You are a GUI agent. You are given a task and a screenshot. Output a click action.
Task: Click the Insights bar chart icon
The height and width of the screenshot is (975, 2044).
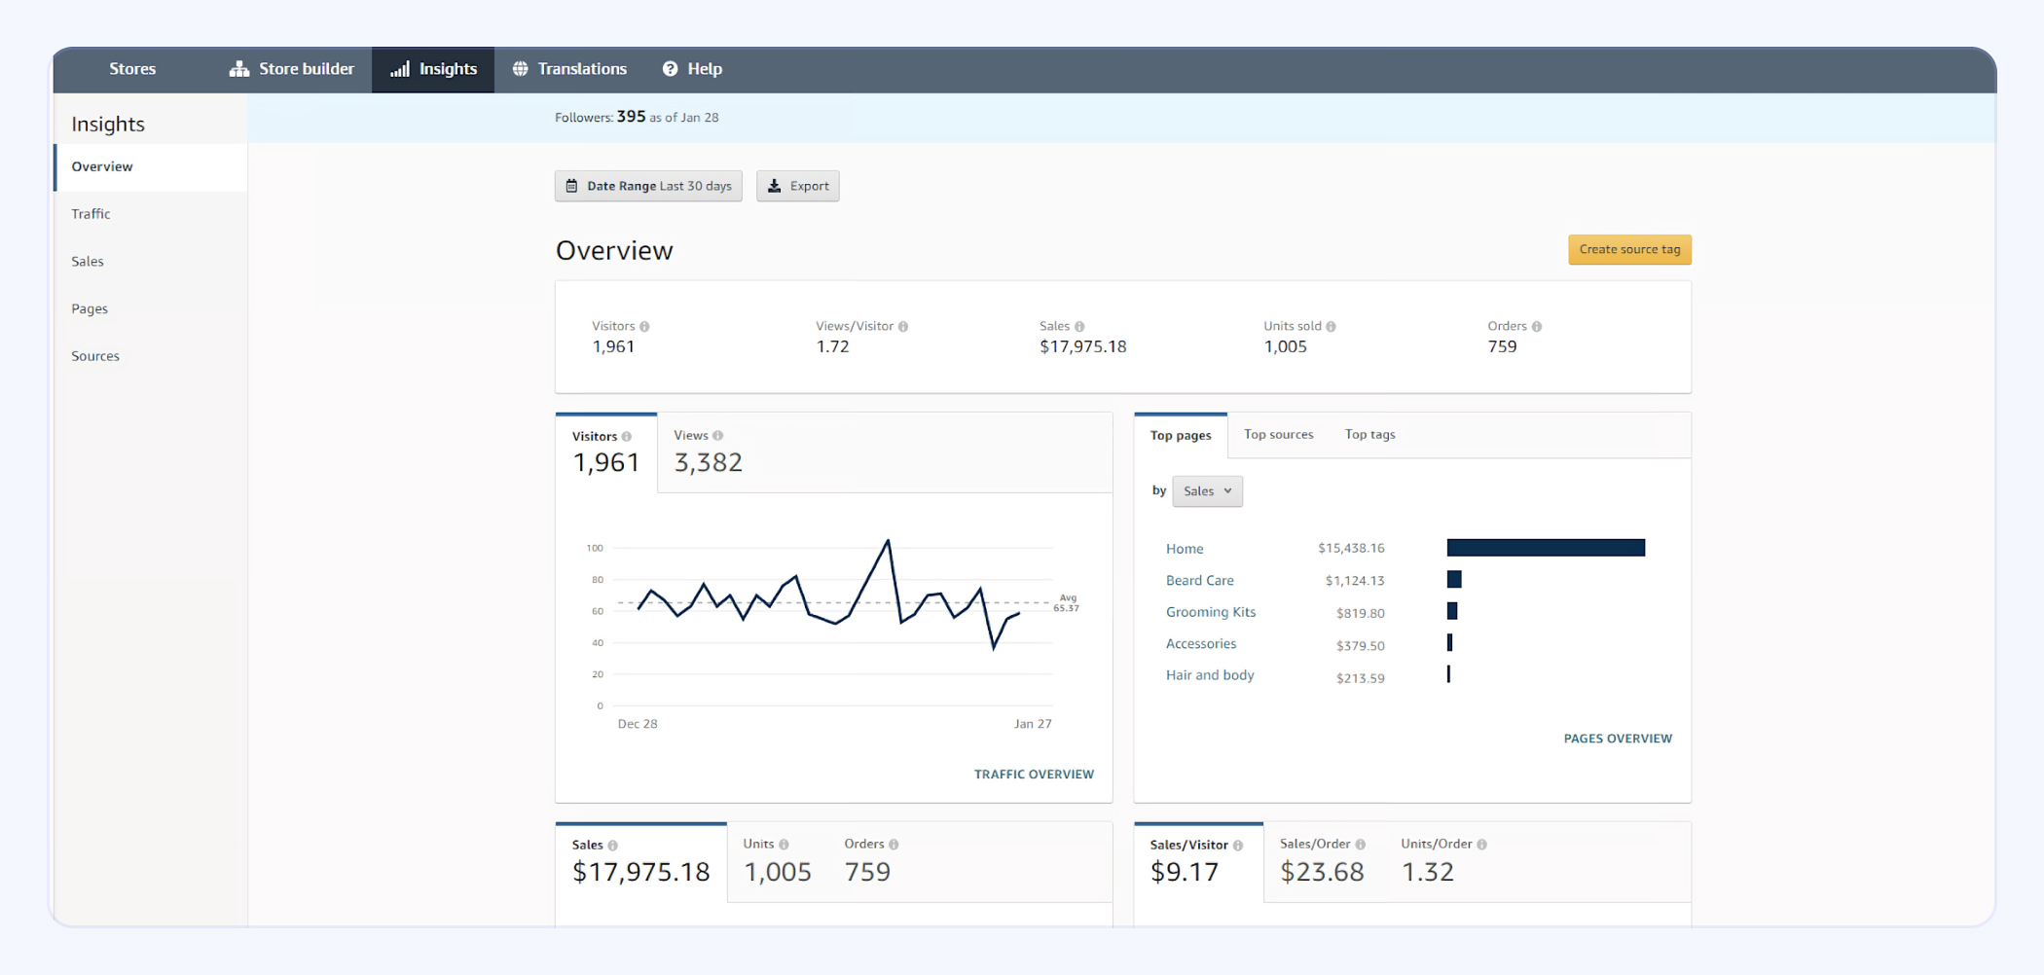tap(400, 69)
